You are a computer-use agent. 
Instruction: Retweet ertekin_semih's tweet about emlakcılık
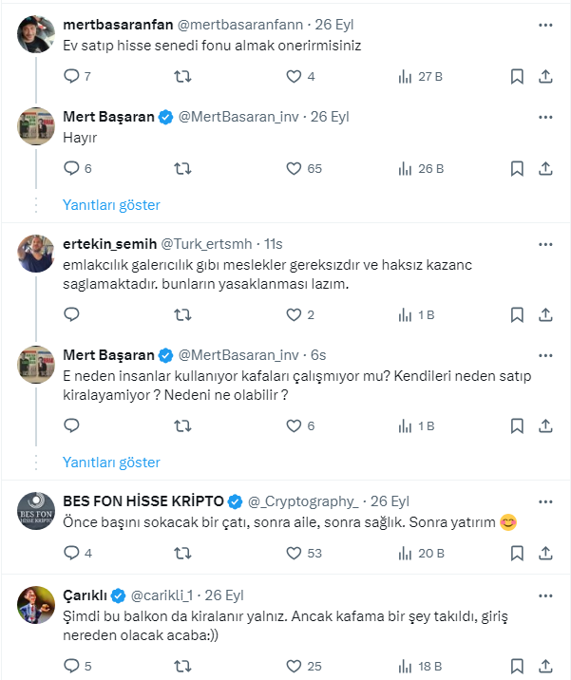(x=182, y=315)
